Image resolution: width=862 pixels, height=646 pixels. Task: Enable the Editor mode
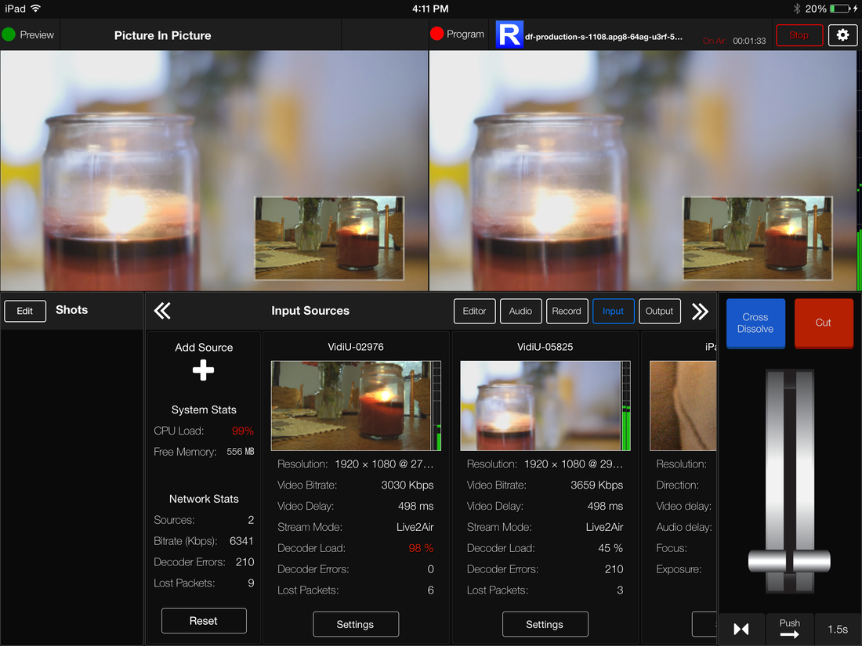[x=474, y=311]
